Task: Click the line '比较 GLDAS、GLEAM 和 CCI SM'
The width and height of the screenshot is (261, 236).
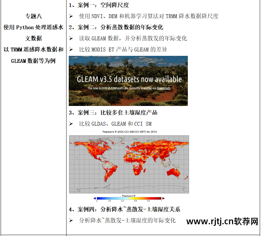Action: click(115, 124)
